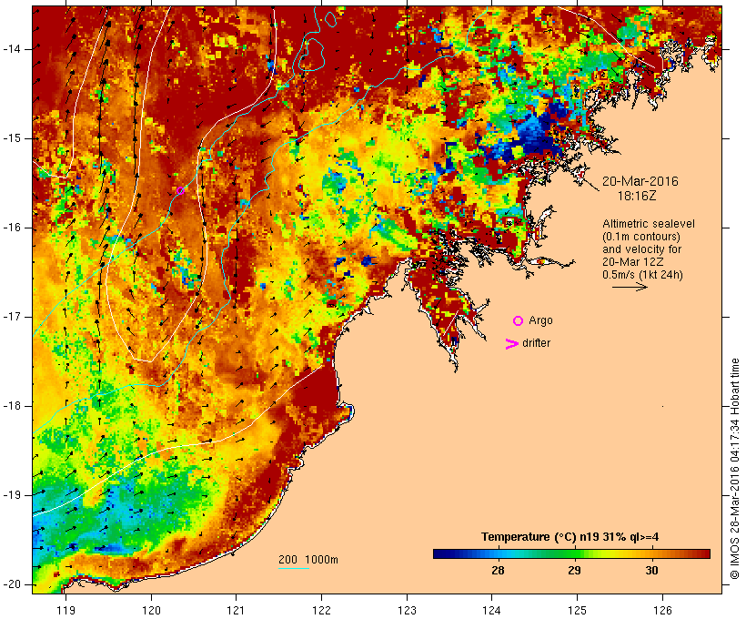
Task: Click the longitude '126' axis label
Action: pyautogui.click(x=662, y=610)
